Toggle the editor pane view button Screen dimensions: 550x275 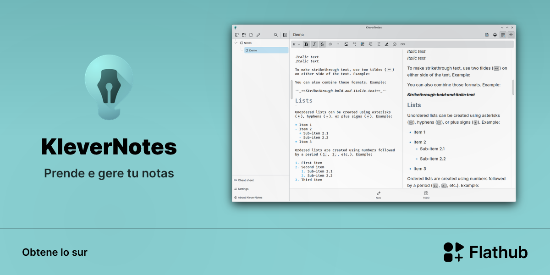503,35
